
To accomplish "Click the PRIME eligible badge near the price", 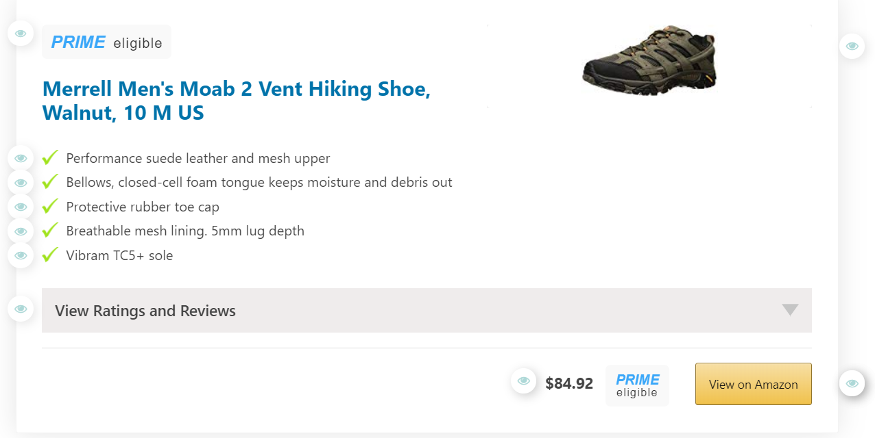I will (x=636, y=385).
